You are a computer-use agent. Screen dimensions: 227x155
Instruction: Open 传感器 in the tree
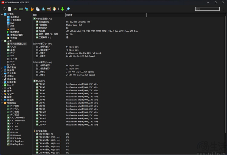(13, 38)
